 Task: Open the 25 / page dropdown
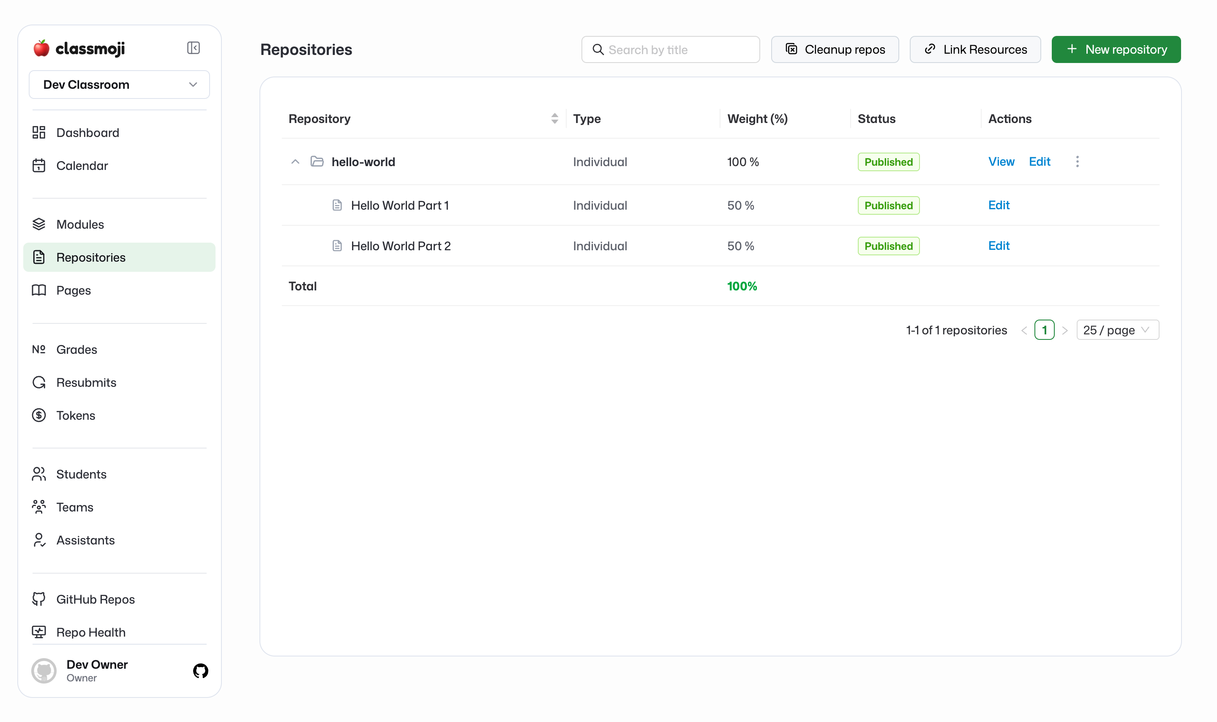click(1118, 330)
